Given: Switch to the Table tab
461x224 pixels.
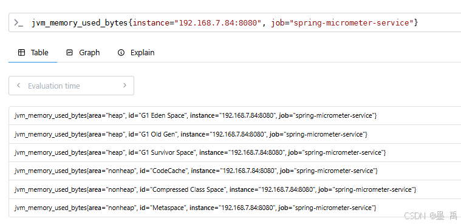Looking at the screenshot, I should pyautogui.click(x=33, y=53).
